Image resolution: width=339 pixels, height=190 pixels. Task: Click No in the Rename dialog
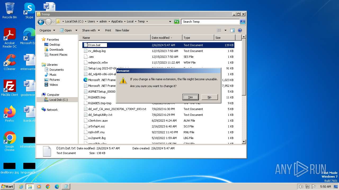(x=209, y=97)
